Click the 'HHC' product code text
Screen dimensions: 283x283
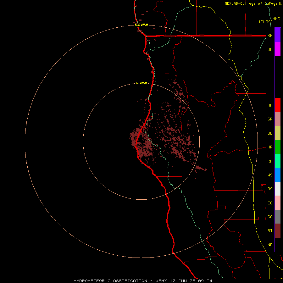point(276,19)
